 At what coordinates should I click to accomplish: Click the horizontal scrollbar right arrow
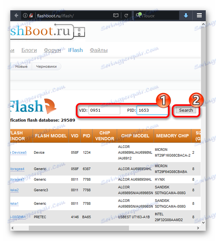coord(198,228)
